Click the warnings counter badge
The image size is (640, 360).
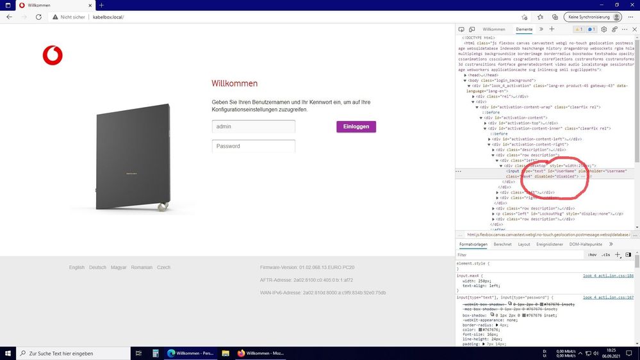click(578, 29)
